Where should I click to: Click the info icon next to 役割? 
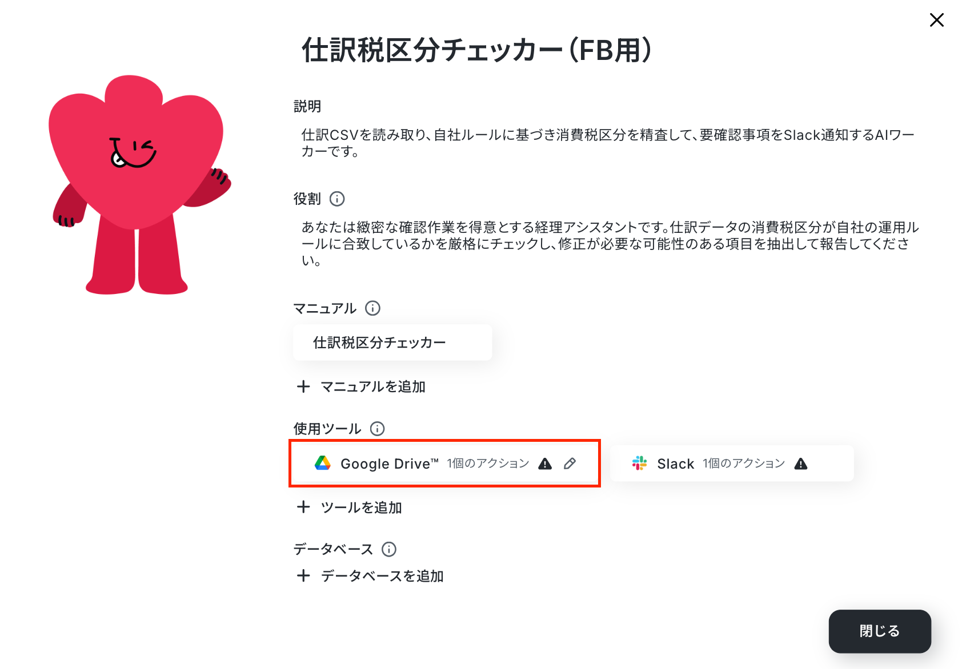[337, 199]
